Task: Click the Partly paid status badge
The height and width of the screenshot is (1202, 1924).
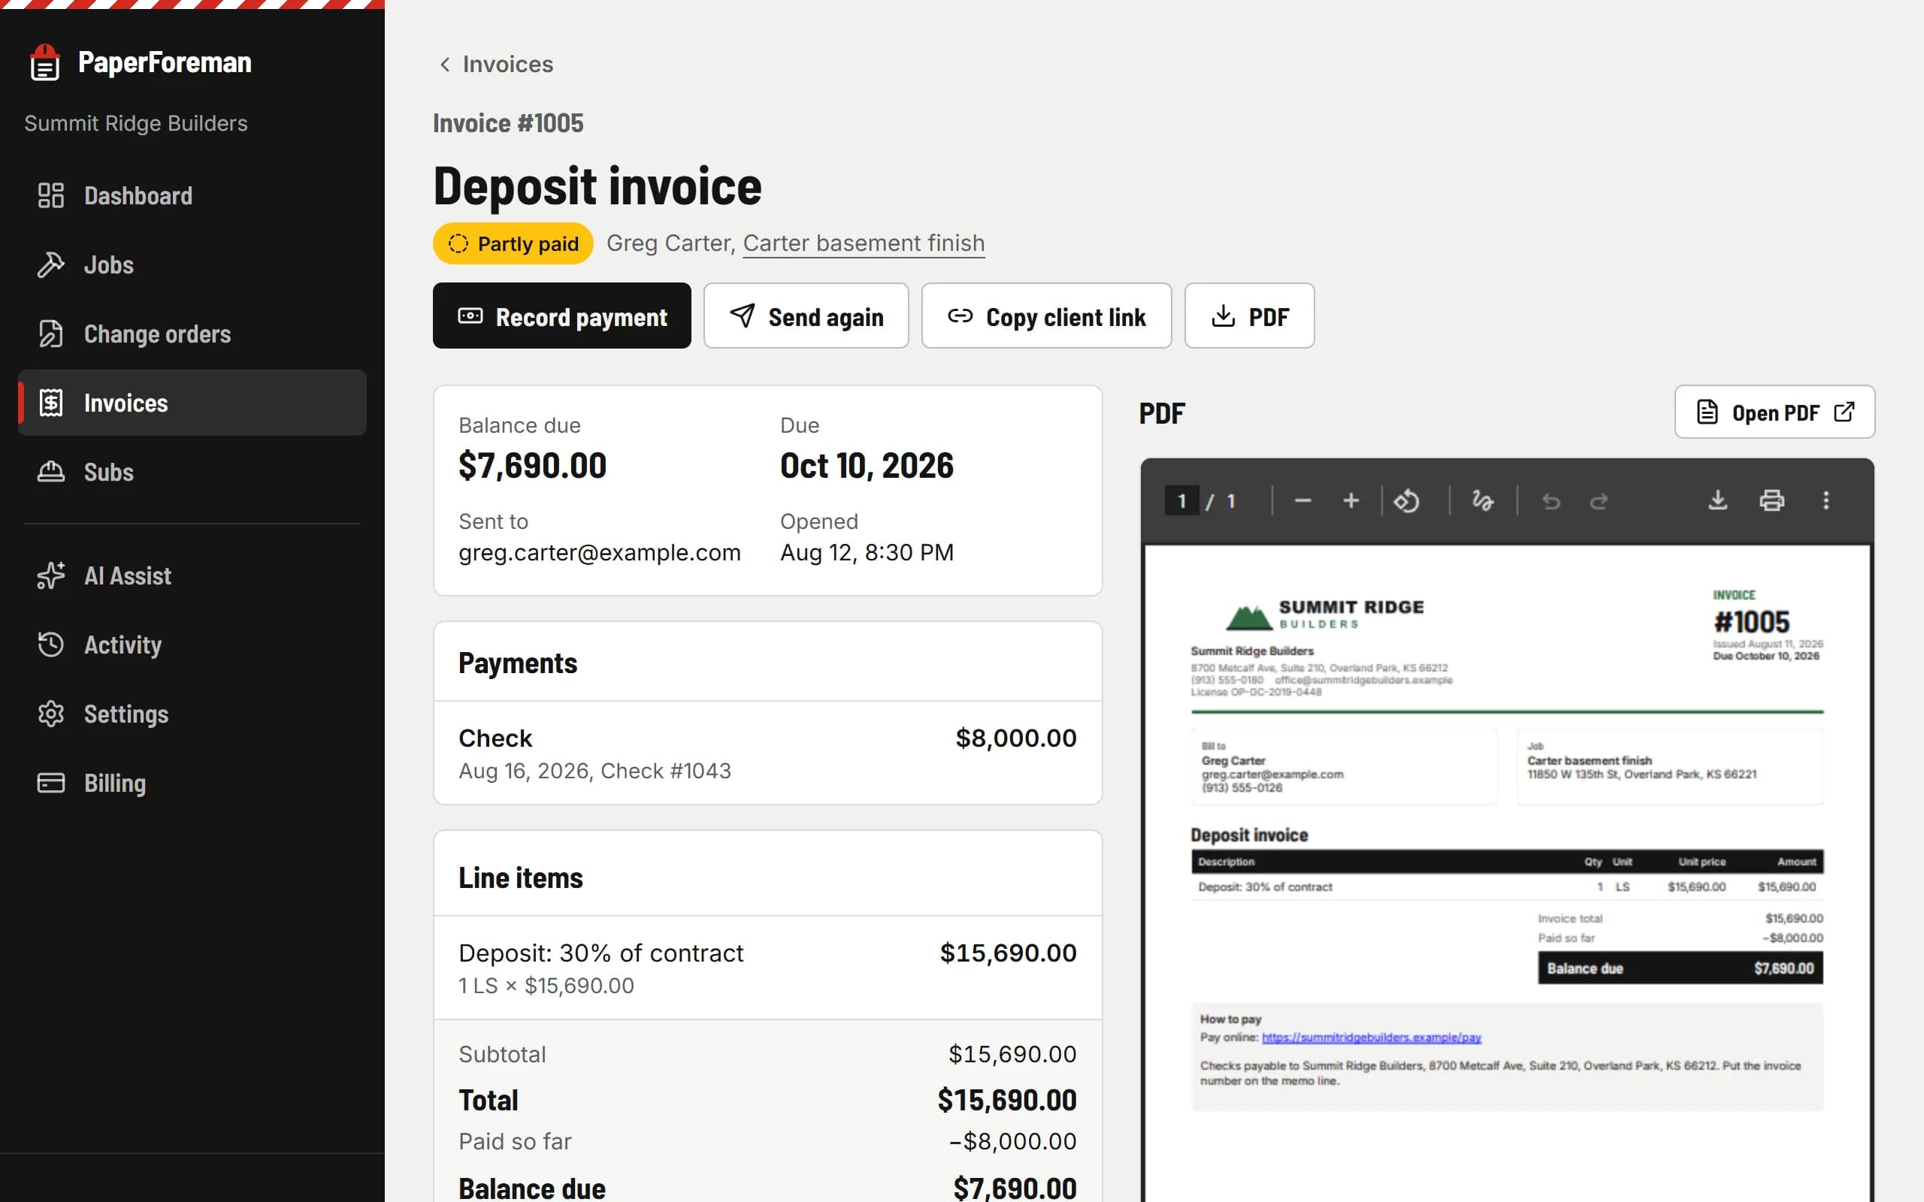Action: 513,243
